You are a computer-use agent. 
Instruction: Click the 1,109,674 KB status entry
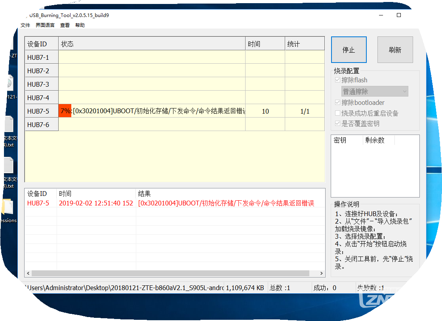pyautogui.click(x=245, y=288)
